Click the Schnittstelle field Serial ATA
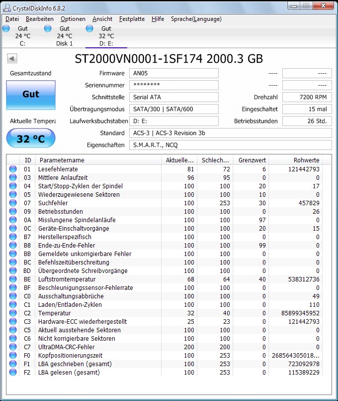Image resolution: width=338 pixels, height=401 pixels. point(173,97)
